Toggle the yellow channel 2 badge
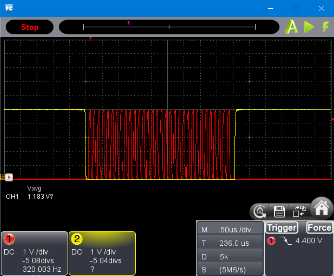Viewport: 334px width, 276px height. tap(77, 239)
